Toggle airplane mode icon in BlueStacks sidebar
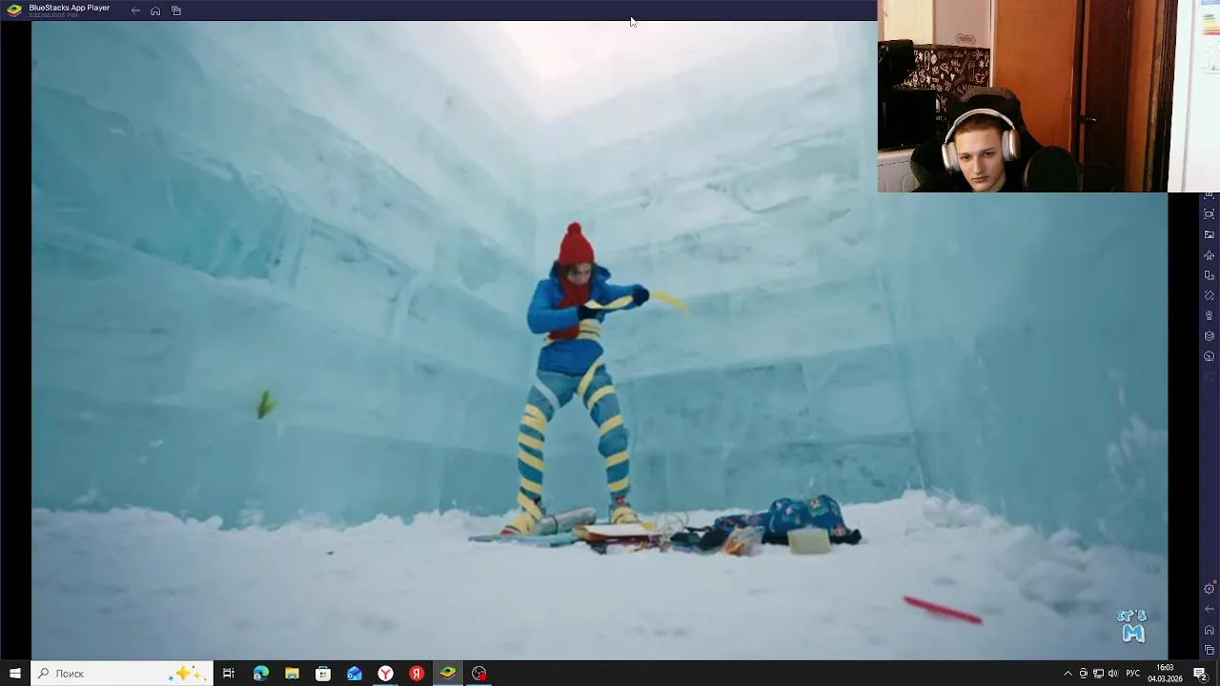 coord(1210,255)
